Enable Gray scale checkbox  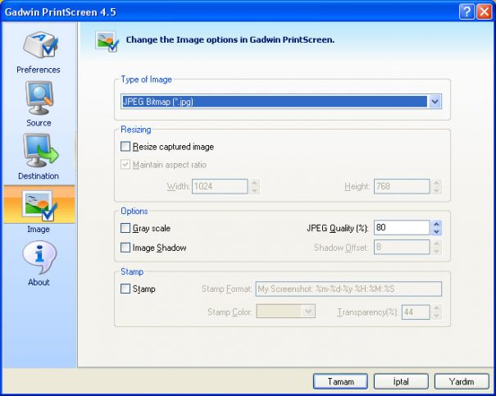[125, 228]
